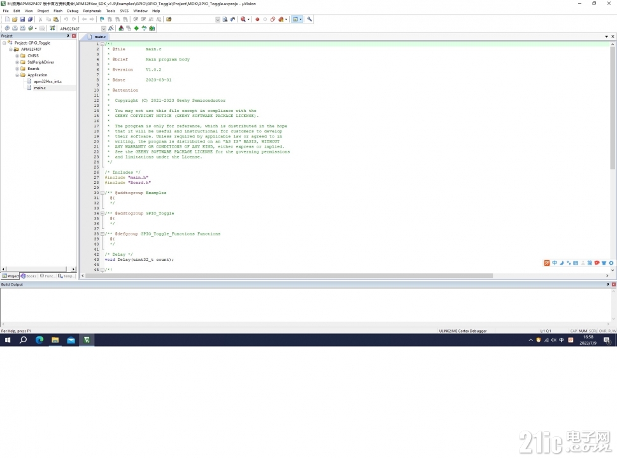This screenshot has height=458, width=617.
Task: Open the Debug menu
Action: [73, 11]
